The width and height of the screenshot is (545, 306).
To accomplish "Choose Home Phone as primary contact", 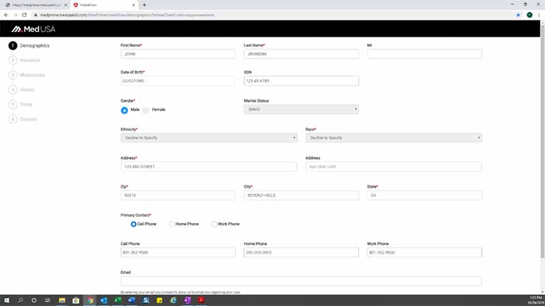I will 172,224.
